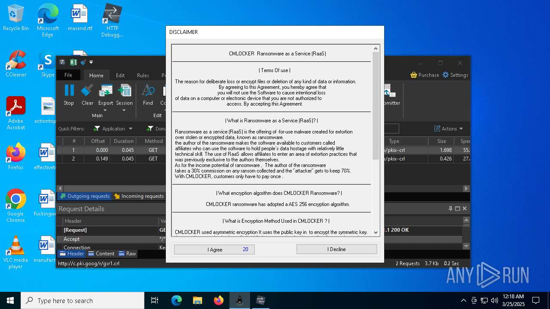Click the small brush icon in quick access bar

point(83,62)
